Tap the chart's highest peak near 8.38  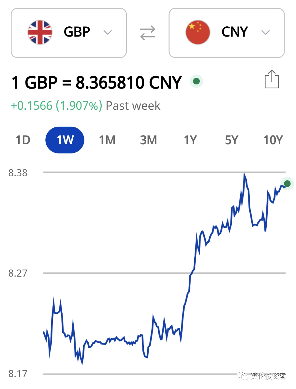(x=244, y=173)
